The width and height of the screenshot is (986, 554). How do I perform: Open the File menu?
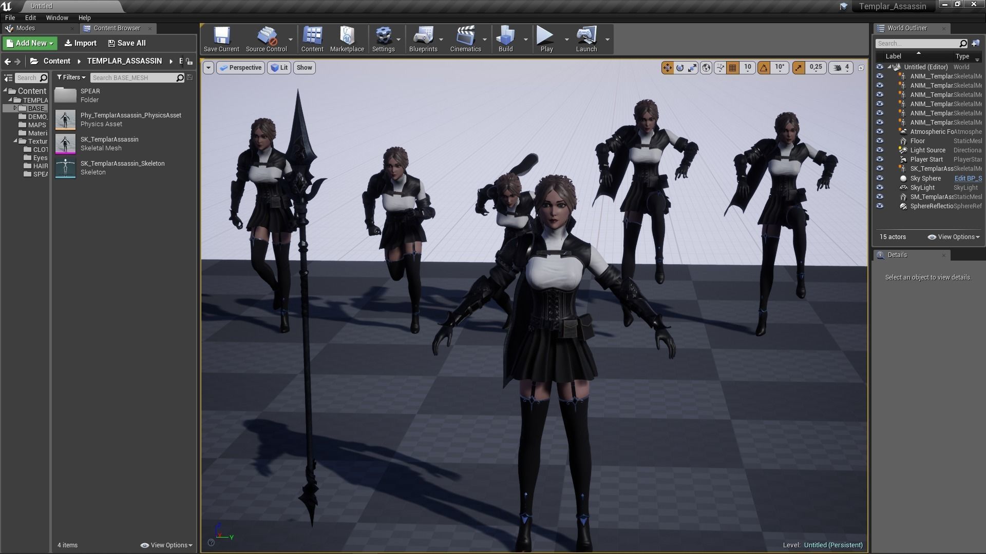click(10, 17)
